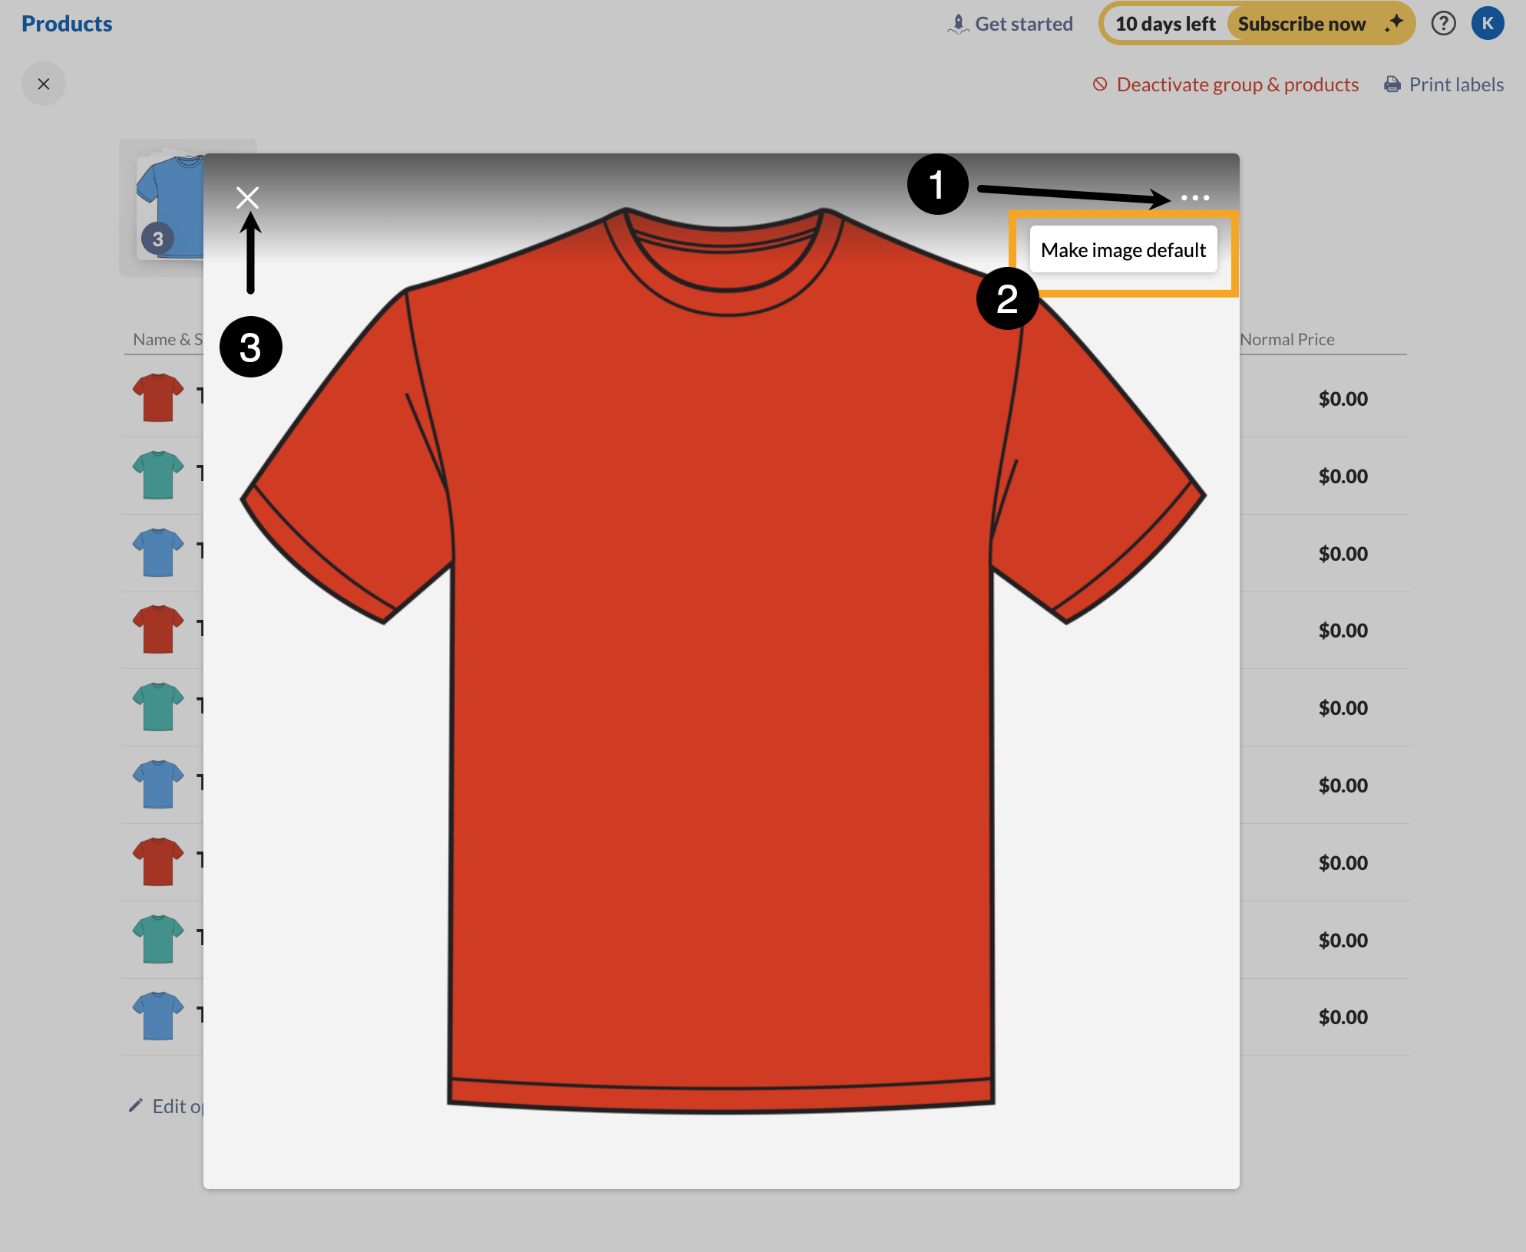Close the image viewer with its white X

[247, 197]
